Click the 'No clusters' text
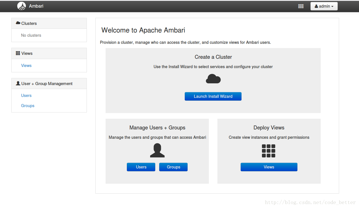Screen dimensions: 359x208 click(x=31, y=35)
